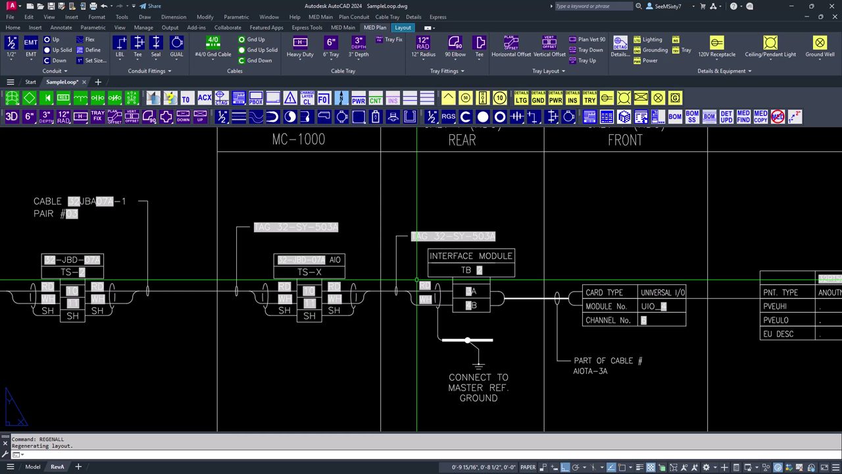The image size is (842, 474).
Task: Select the Up Solid conduit option
Action: pyautogui.click(x=58, y=50)
